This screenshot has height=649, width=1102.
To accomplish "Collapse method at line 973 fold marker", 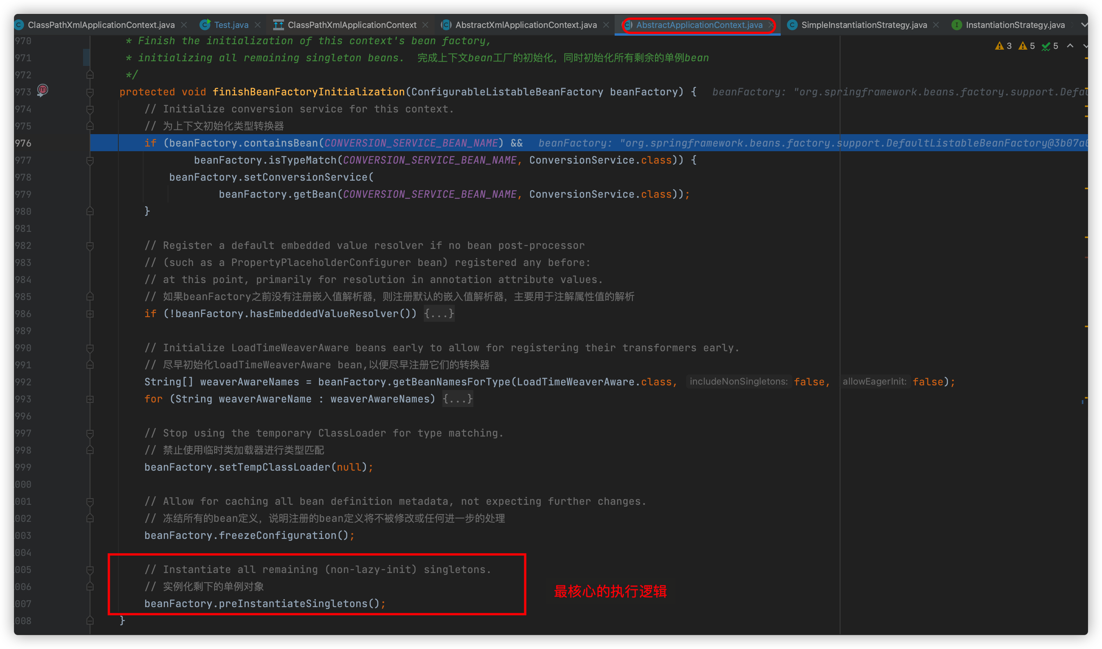I will tap(90, 92).
